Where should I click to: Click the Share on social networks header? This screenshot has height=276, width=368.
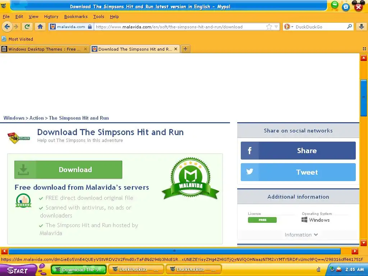coord(298,130)
